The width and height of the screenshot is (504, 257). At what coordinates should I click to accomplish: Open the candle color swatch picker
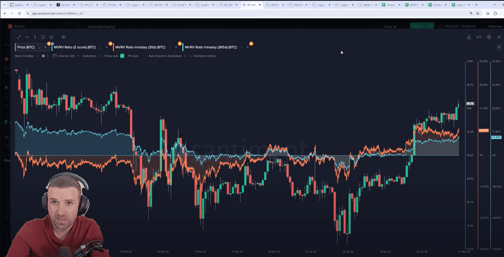tap(43, 56)
